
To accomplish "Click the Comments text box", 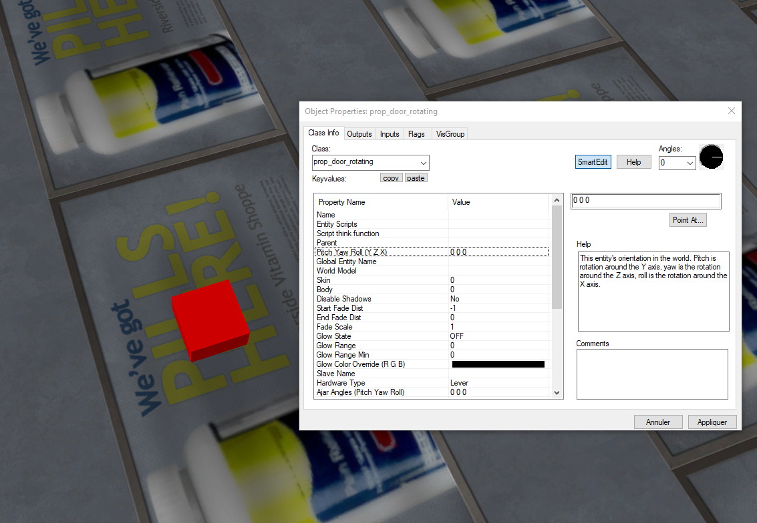I will click(652, 374).
